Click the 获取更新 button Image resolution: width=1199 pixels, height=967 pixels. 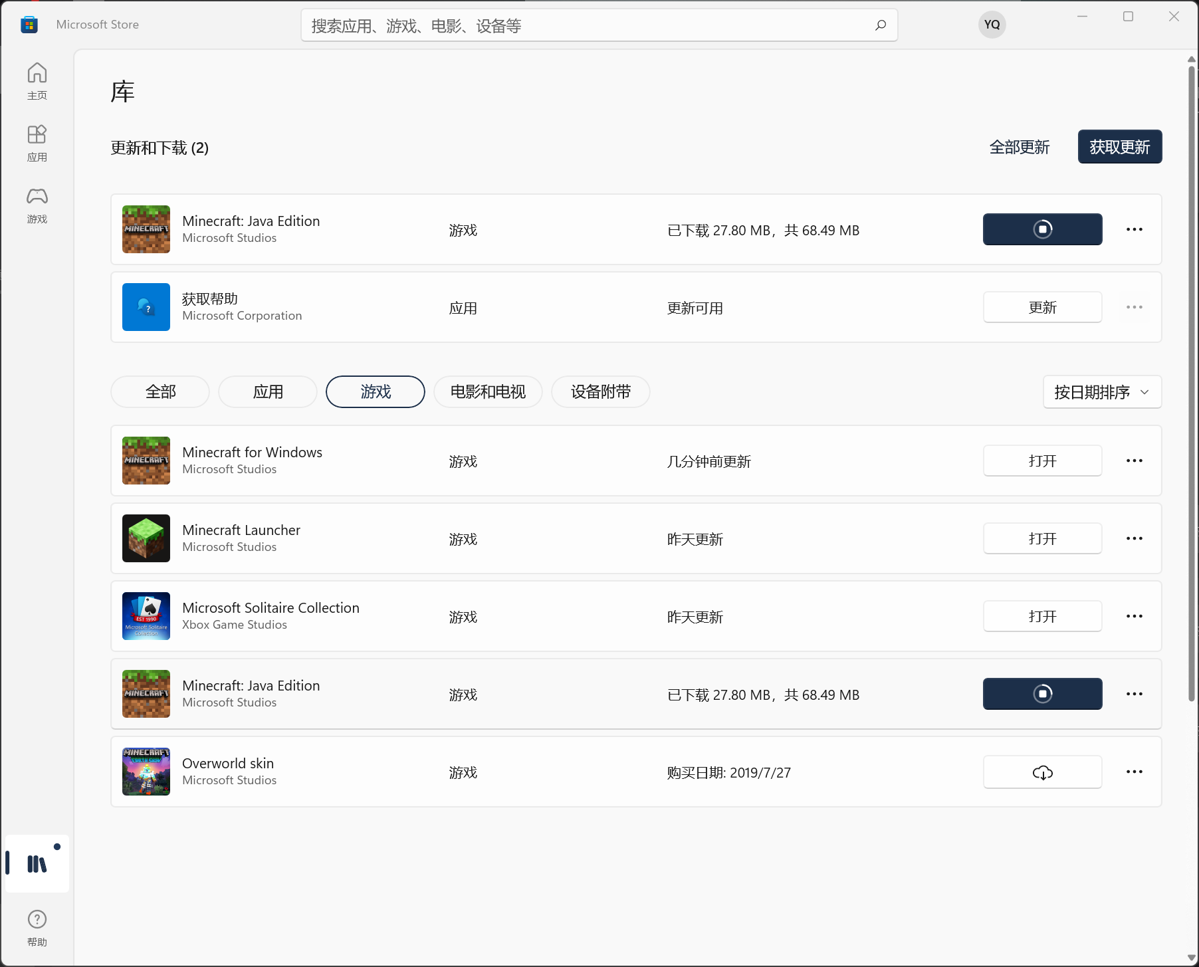tap(1120, 147)
